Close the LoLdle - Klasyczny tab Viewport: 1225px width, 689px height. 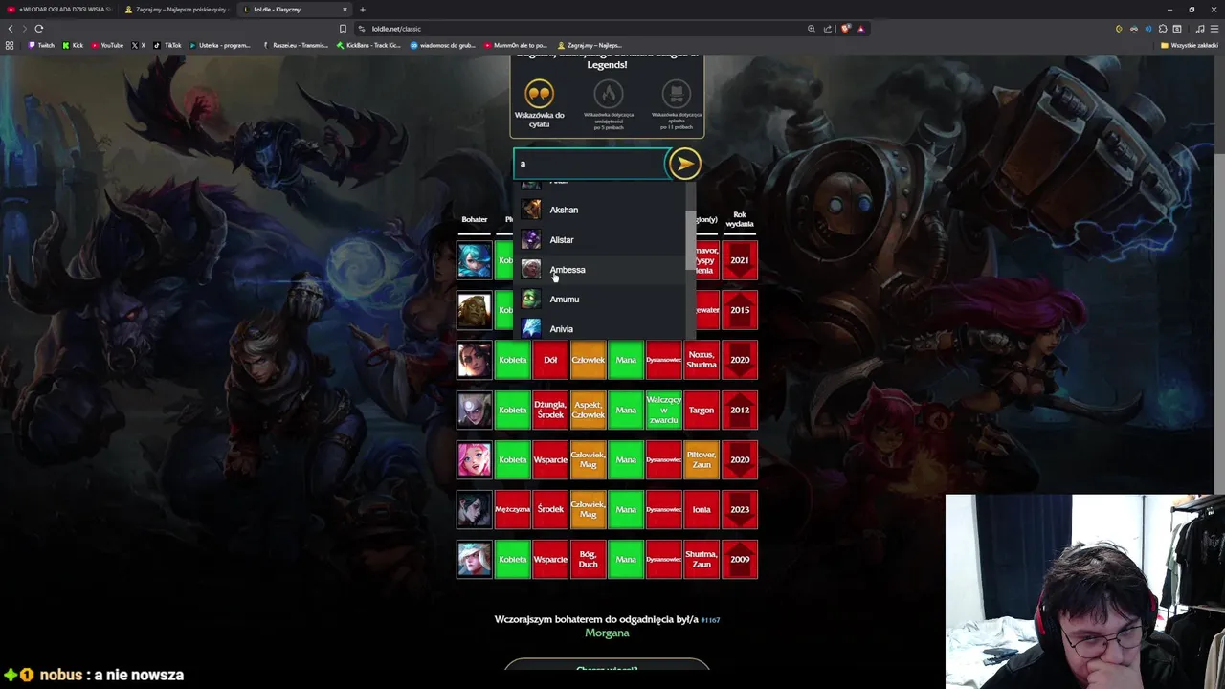point(345,10)
